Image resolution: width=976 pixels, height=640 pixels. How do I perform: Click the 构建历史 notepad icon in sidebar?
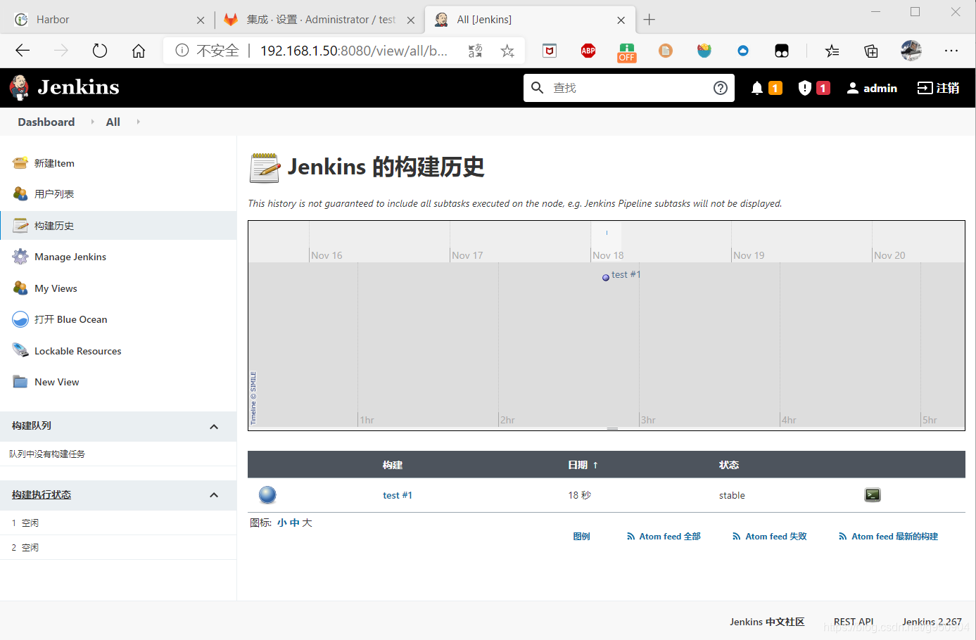pos(20,226)
